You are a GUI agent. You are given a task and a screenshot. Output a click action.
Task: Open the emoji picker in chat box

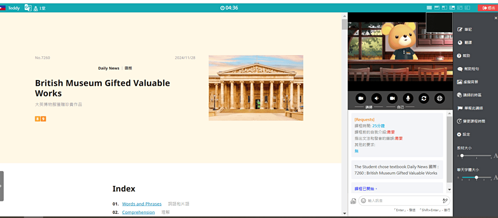(x=364, y=201)
